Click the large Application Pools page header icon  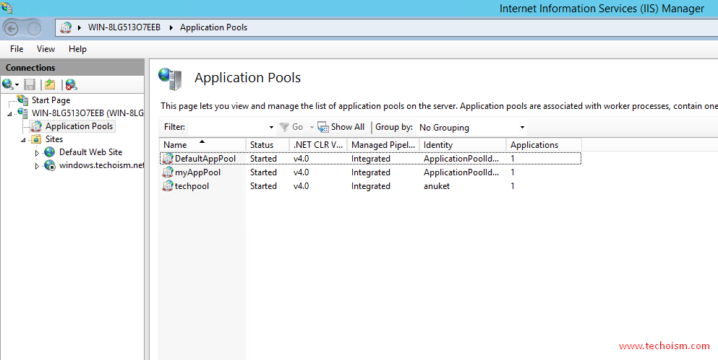click(171, 79)
